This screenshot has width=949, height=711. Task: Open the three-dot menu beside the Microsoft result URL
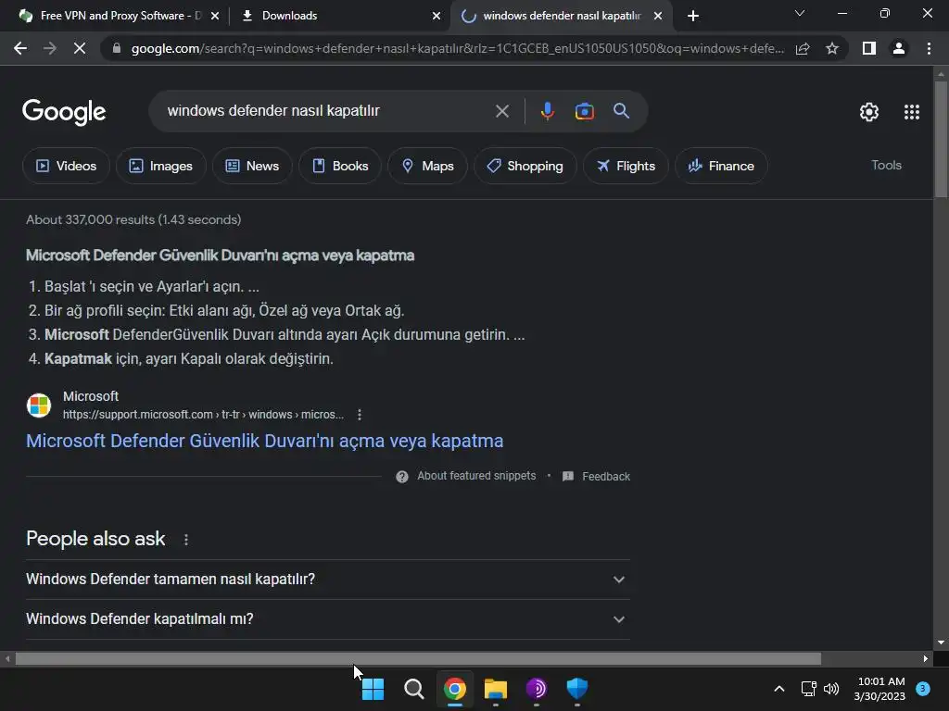(360, 415)
